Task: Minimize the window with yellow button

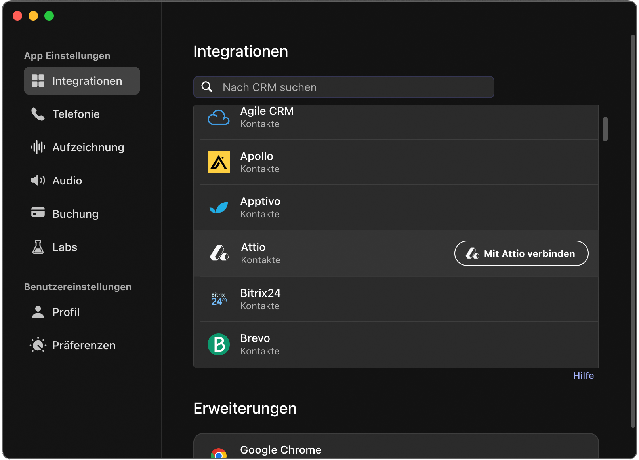Action: (x=33, y=16)
